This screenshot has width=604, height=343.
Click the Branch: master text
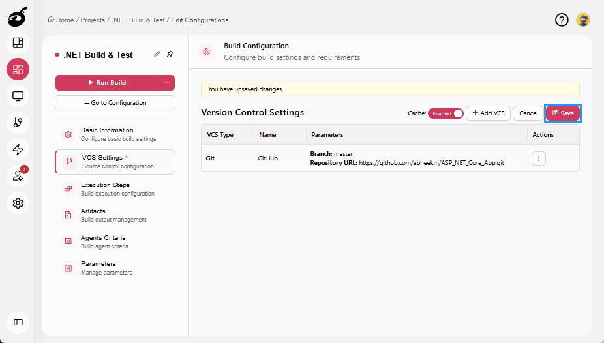click(331, 154)
